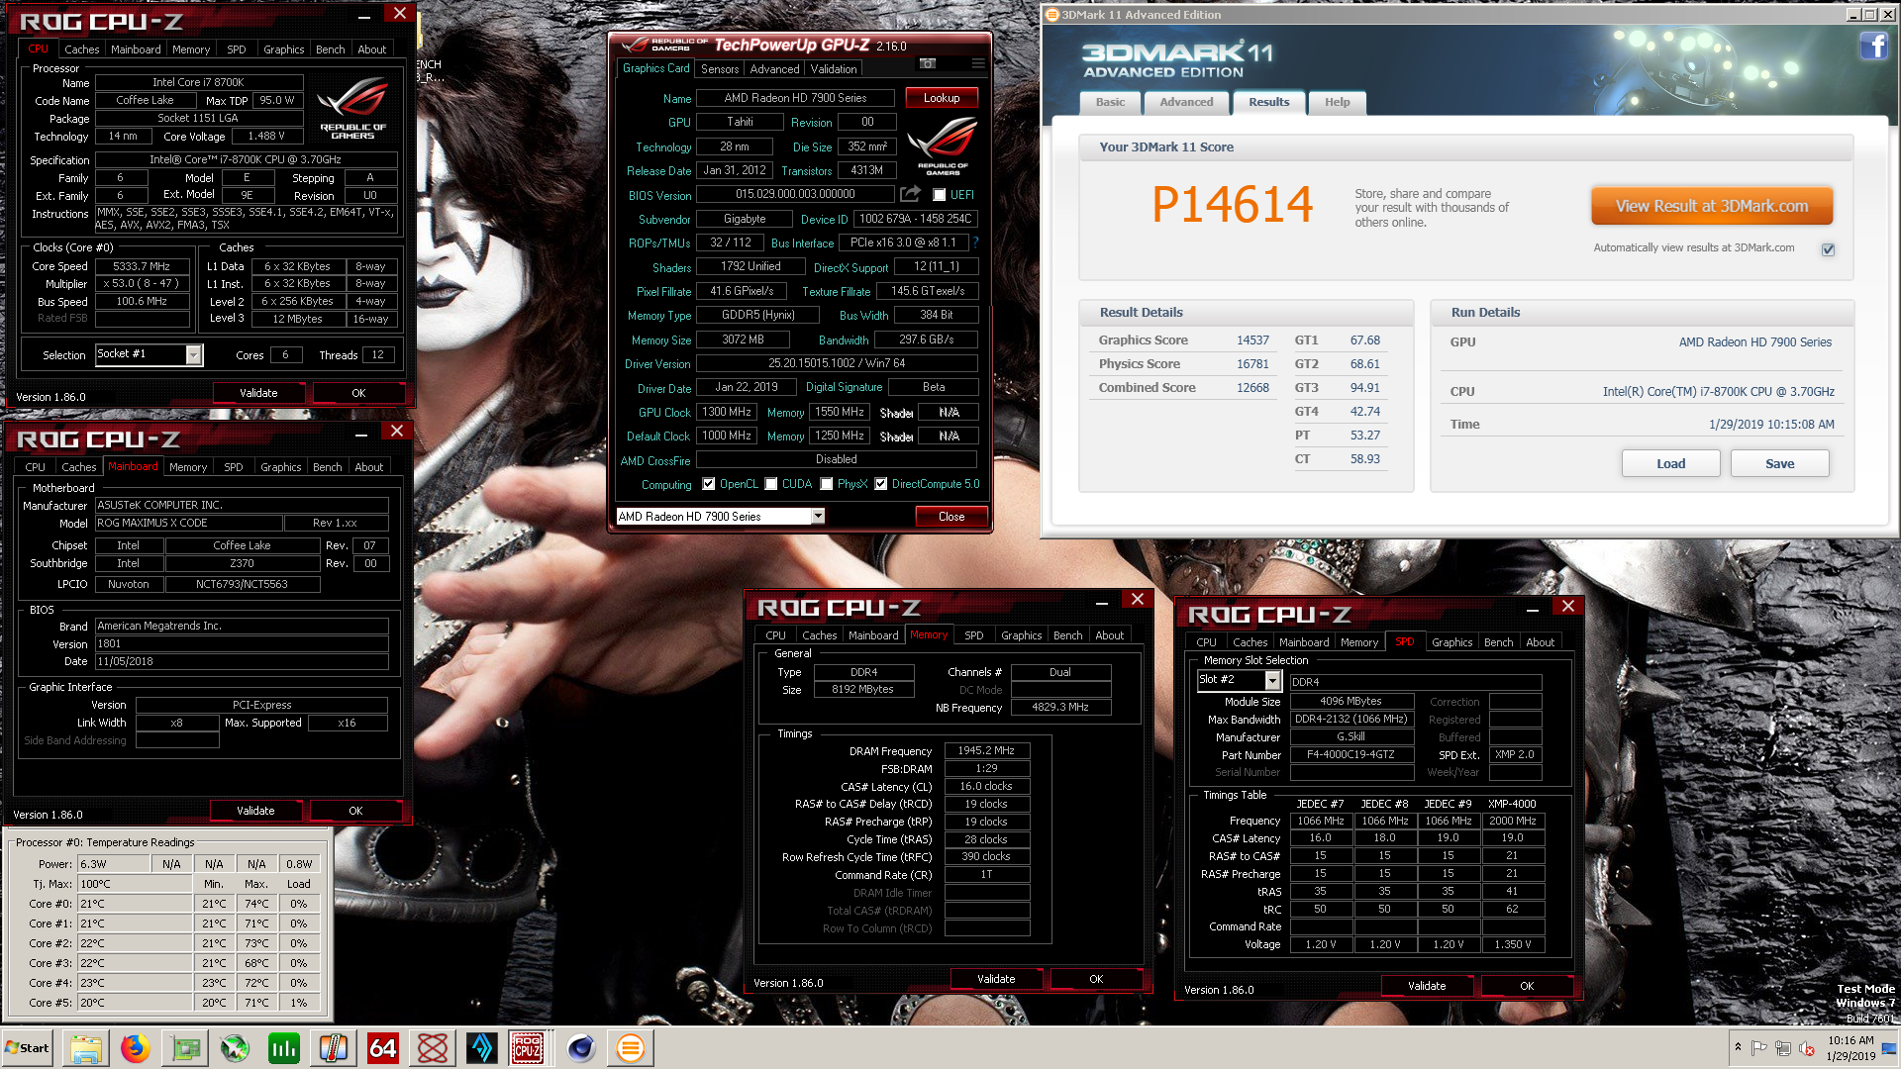This screenshot has width=1901, height=1069.
Task: Open the thermometer temperature app in taskbar
Action: click(334, 1048)
